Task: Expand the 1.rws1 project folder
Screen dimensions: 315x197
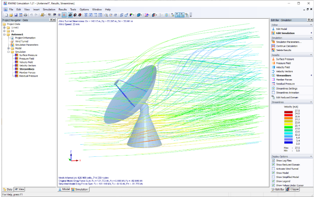Action: (x=5, y=27)
